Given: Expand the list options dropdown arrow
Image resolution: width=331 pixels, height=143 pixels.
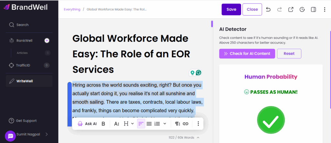Looking at the screenshot, I should pyautogui.click(x=165, y=124).
